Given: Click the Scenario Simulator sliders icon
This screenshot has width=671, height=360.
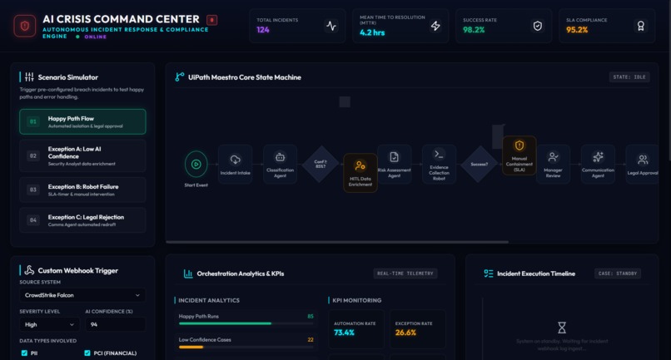Looking at the screenshot, I should click(x=29, y=77).
